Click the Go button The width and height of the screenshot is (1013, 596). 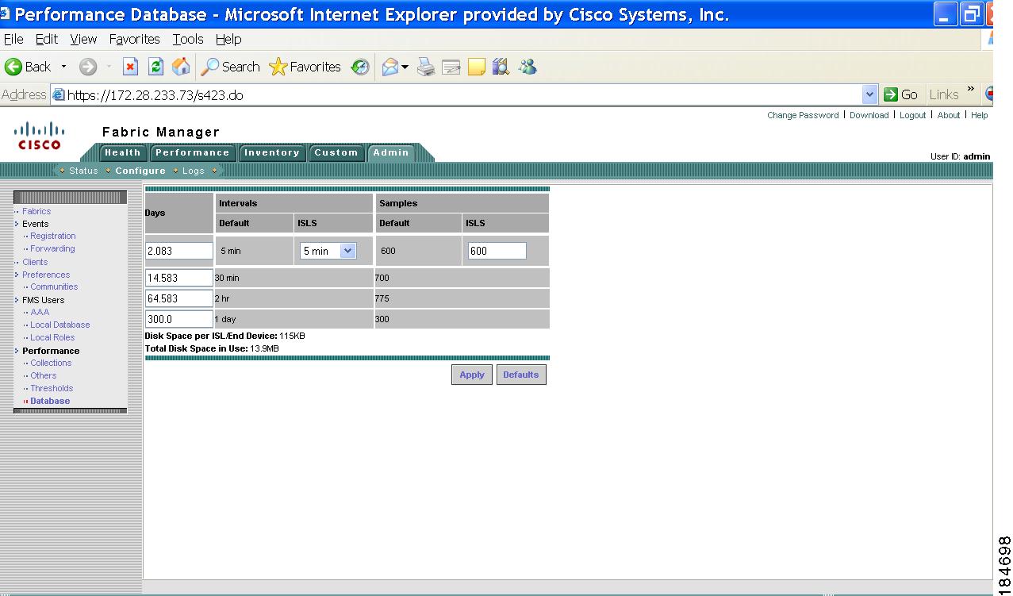pyautogui.click(x=901, y=94)
